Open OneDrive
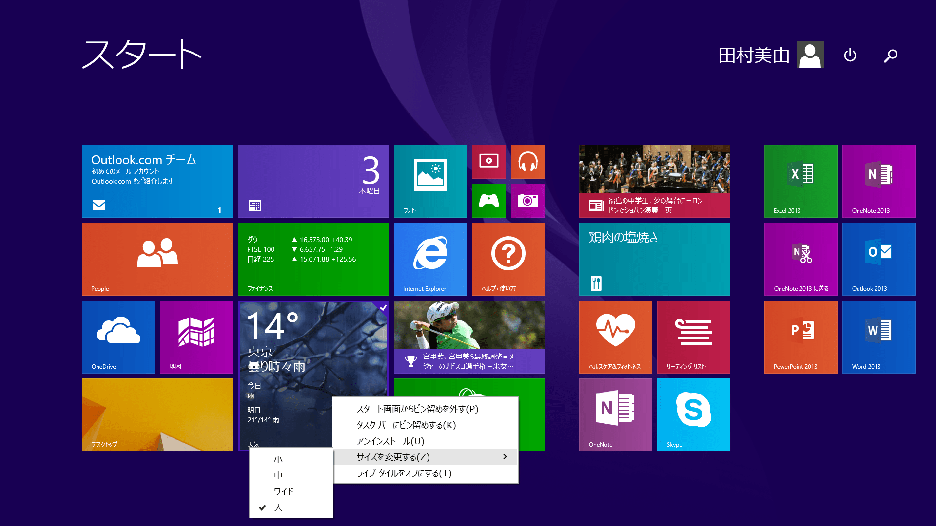Viewport: 936px width, 526px height. click(x=118, y=337)
